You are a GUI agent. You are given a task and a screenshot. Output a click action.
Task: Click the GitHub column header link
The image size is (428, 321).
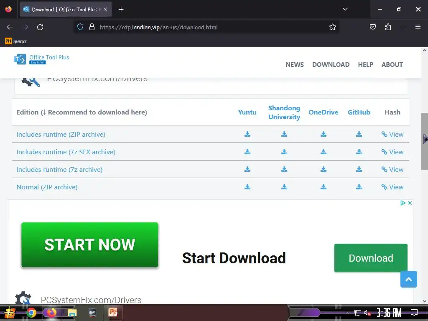(x=359, y=112)
